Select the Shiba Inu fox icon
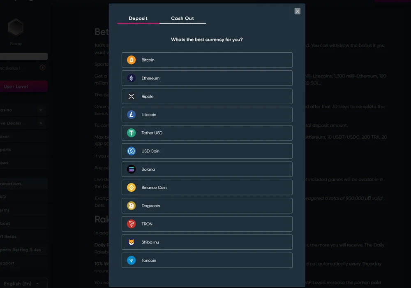The width and height of the screenshot is (411, 288). click(131, 242)
